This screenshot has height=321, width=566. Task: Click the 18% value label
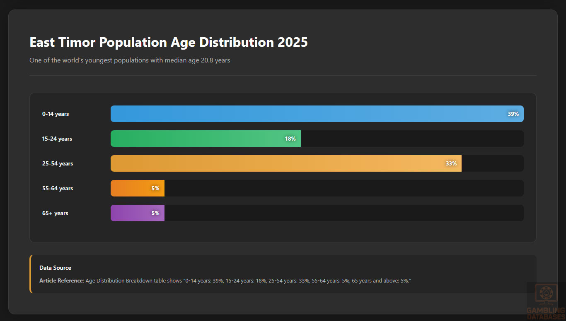pyautogui.click(x=290, y=139)
